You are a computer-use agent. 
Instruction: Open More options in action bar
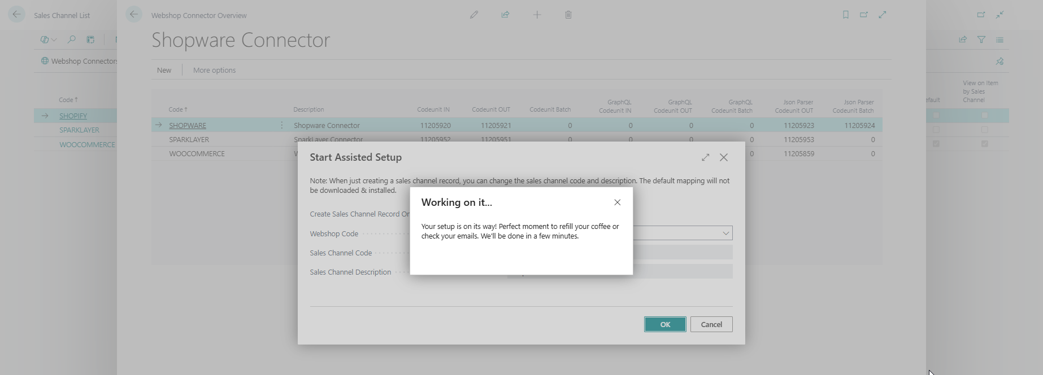pos(214,70)
